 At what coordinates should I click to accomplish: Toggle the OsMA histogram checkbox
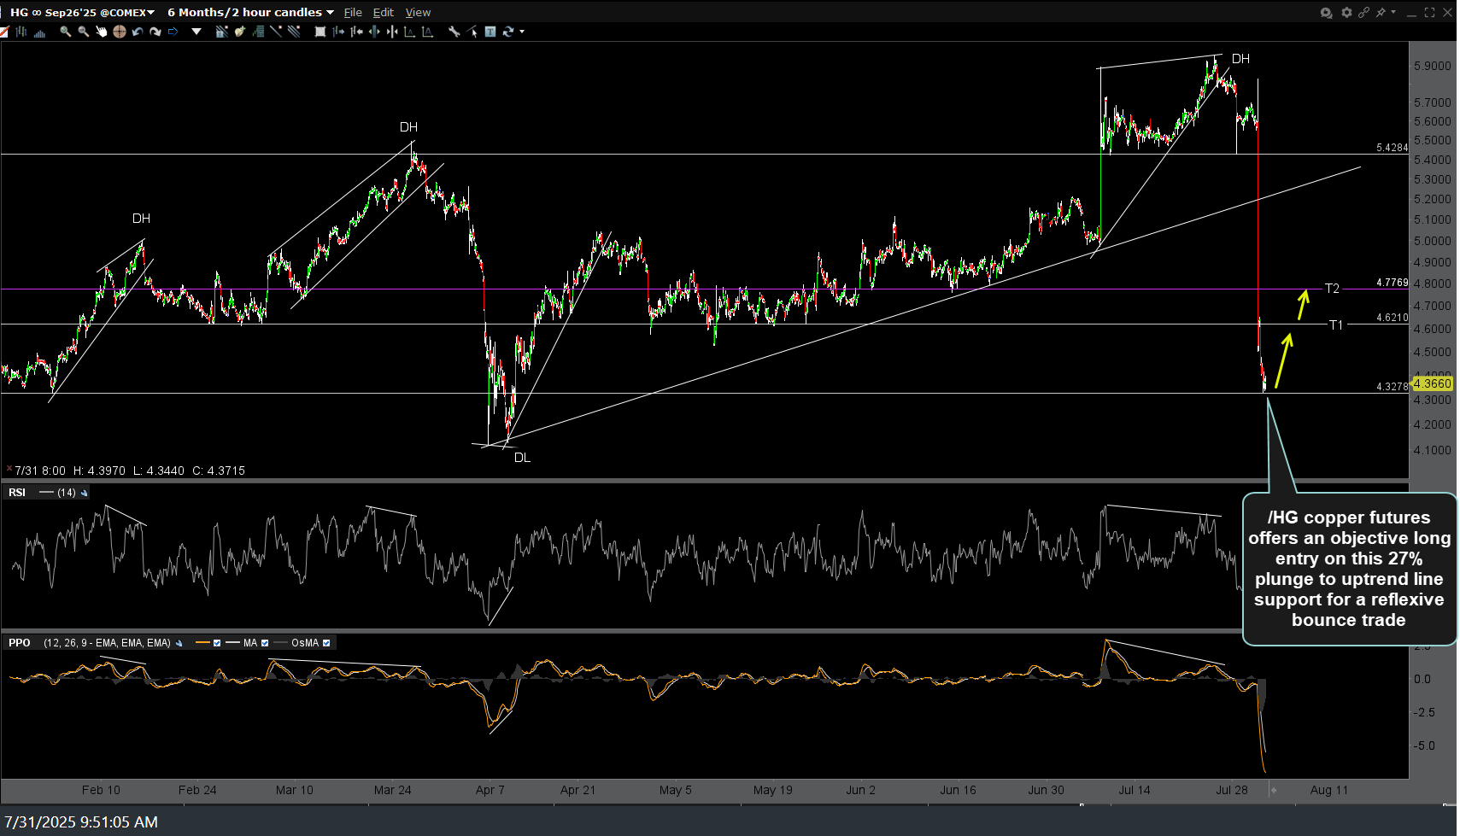[326, 643]
